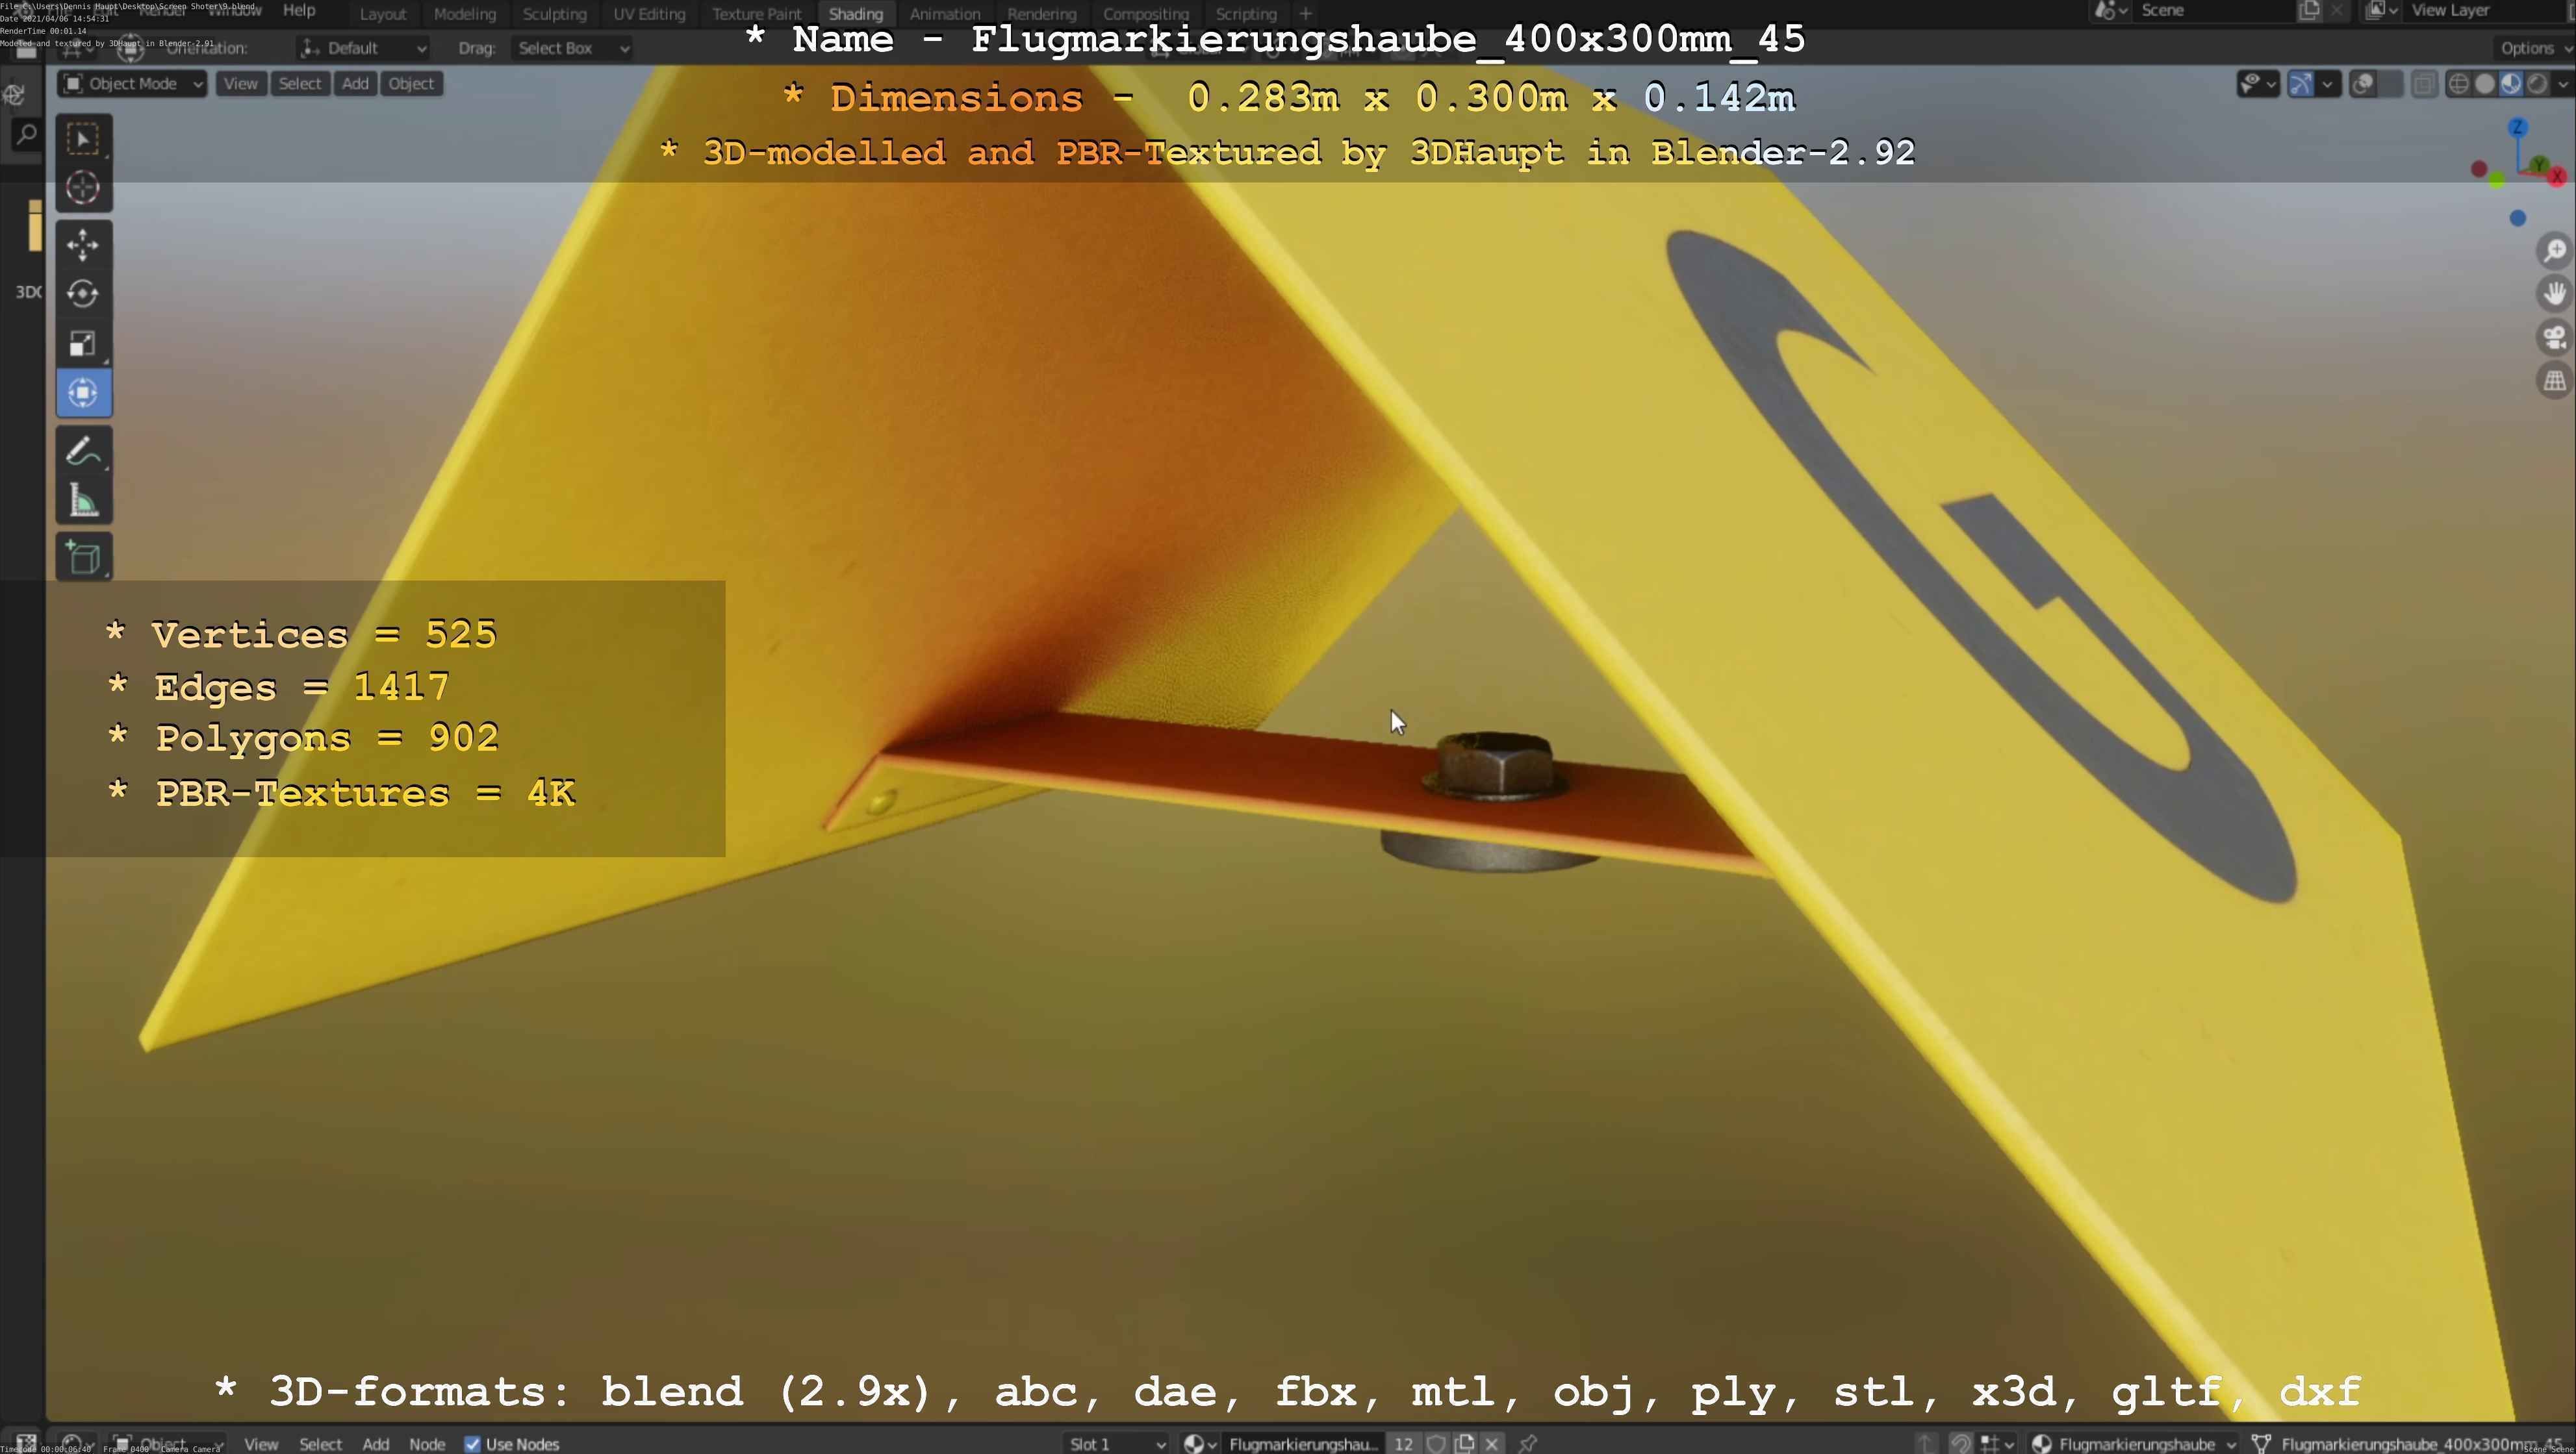Screen dimensions: 2576x1454
Task: Add a new workspace with plus tab
Action: tap(1305, 14)
